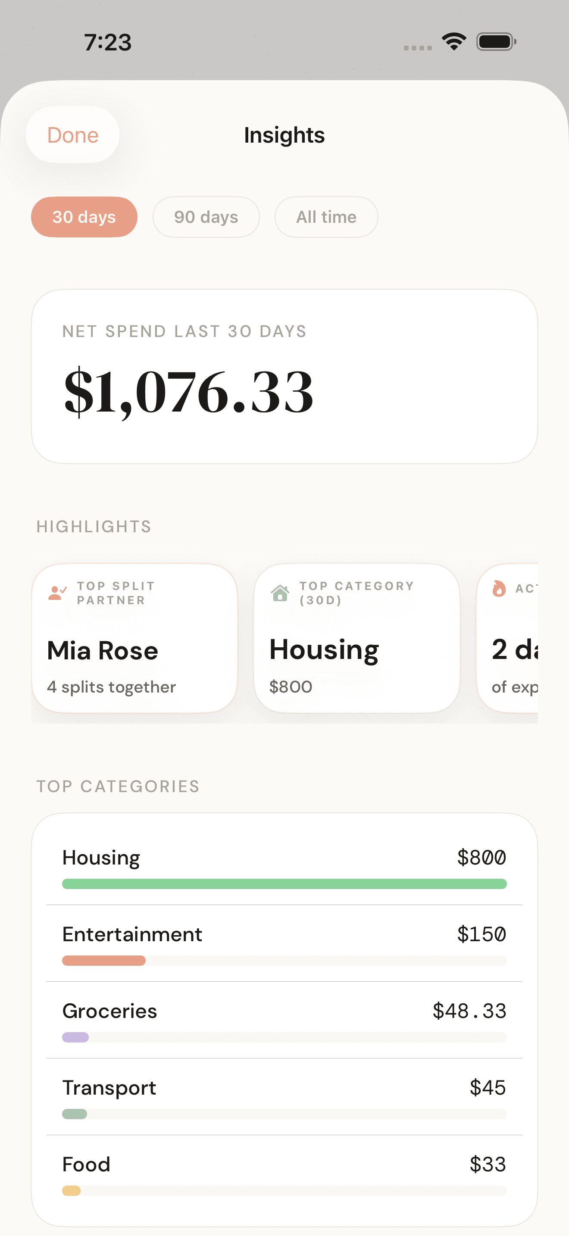Screen dimensions: 569x1236
Task: Click the purple Groceries progress bar
Action: click(75, 1037)
